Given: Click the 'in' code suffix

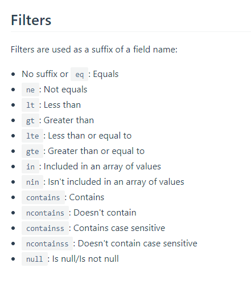Looking at the screenshot, I should pyautogui.click(x=30, y=167).
